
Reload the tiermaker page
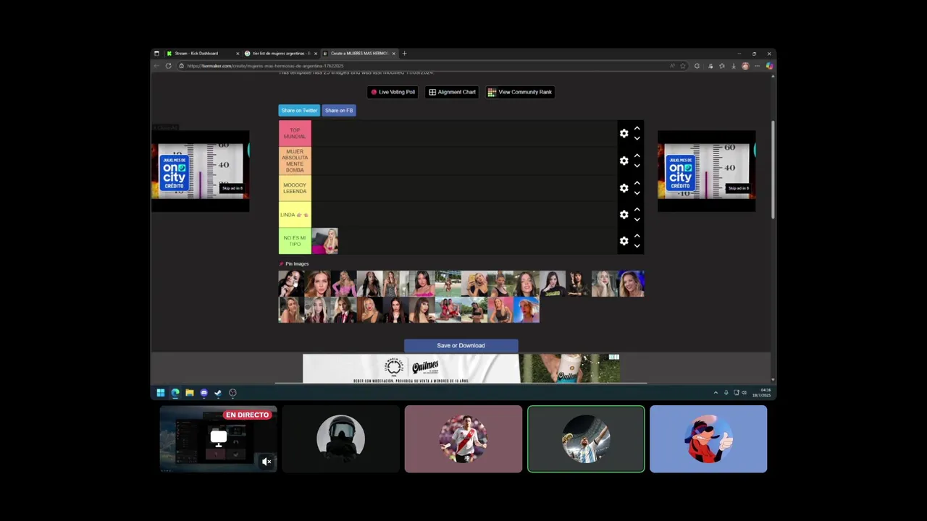[168, 66]
